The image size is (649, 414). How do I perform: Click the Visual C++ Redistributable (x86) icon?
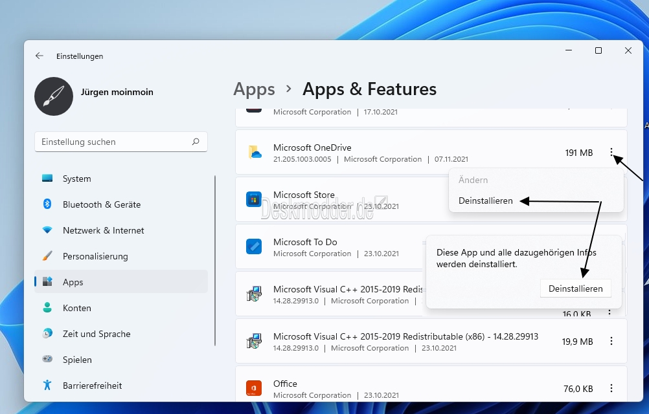pos(254,342)
